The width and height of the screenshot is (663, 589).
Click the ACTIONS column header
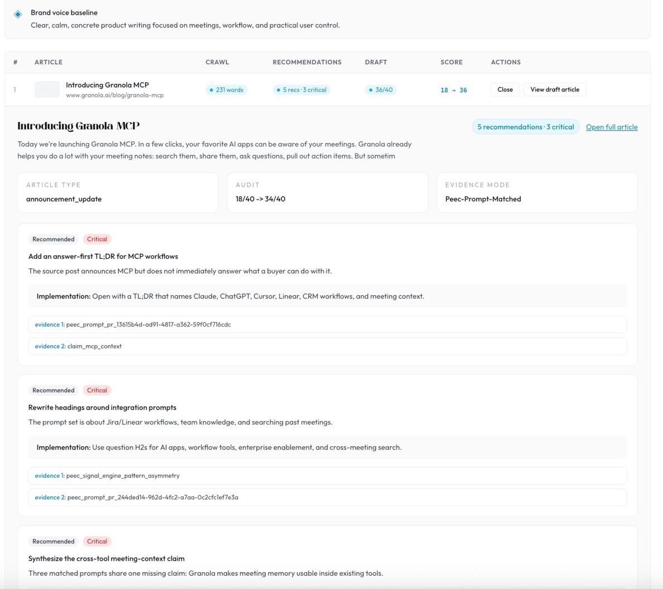pos(506,62)
